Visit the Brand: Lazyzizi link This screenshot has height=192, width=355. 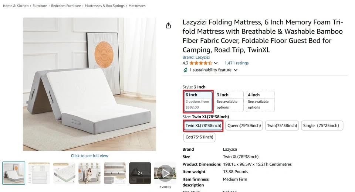(x=196, y=57)
